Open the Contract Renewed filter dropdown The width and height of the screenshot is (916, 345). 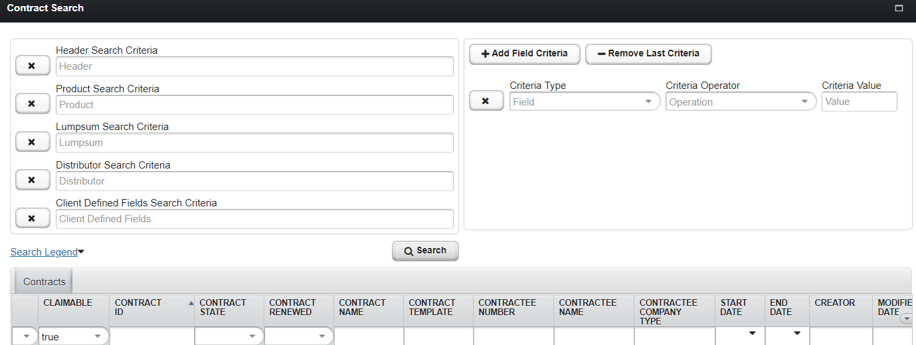pyautogui.click(x=321, y=336)
